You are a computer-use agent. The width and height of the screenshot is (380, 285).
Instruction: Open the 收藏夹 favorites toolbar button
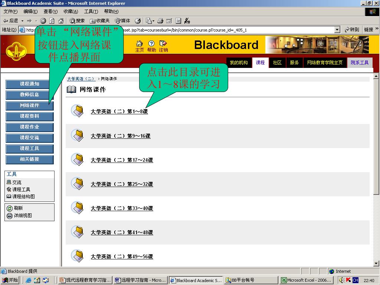click(x=99, y=21)
